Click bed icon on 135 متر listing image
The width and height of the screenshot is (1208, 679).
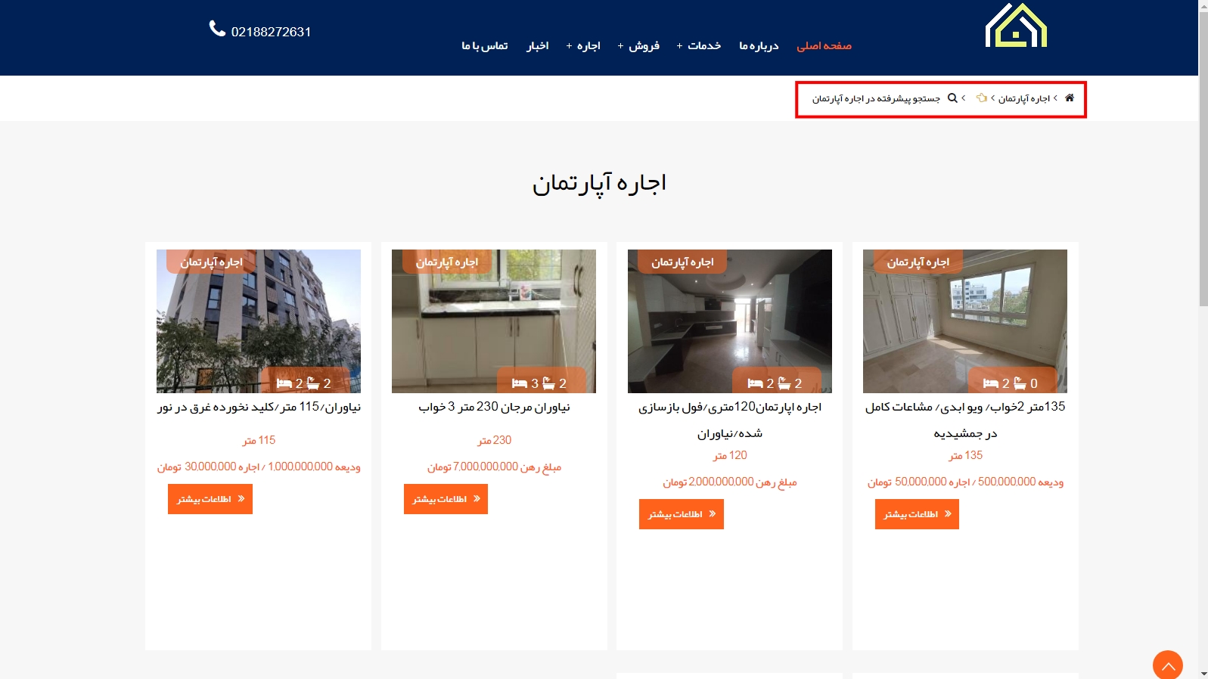(x=991, y=383)
